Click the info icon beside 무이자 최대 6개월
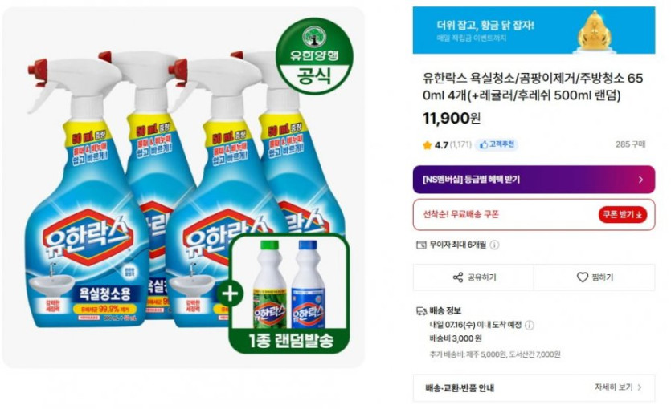671x409 pixels. 494,245
